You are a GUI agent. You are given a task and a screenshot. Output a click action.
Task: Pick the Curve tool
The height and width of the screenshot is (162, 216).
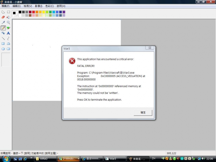point(8,38)
